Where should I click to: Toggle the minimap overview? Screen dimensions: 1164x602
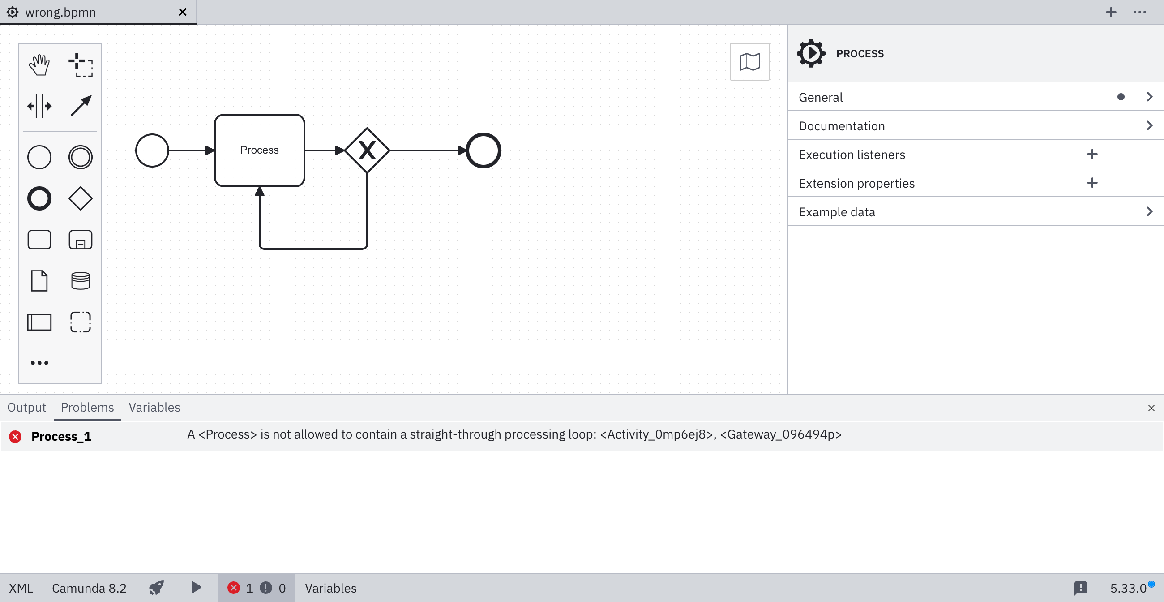coord(749,61)
